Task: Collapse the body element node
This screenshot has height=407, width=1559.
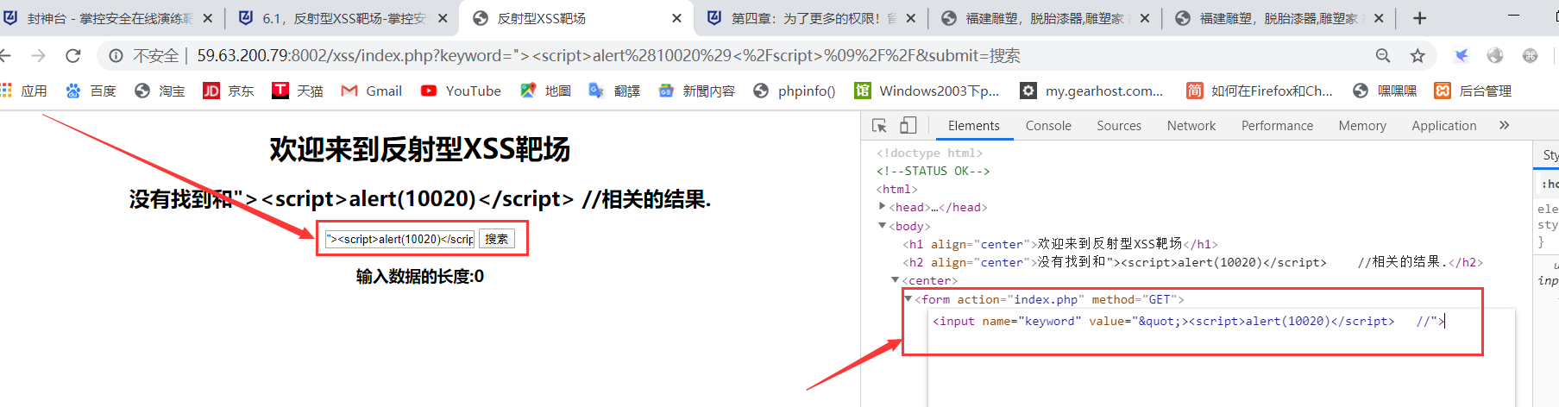Action: pos(882,226)
